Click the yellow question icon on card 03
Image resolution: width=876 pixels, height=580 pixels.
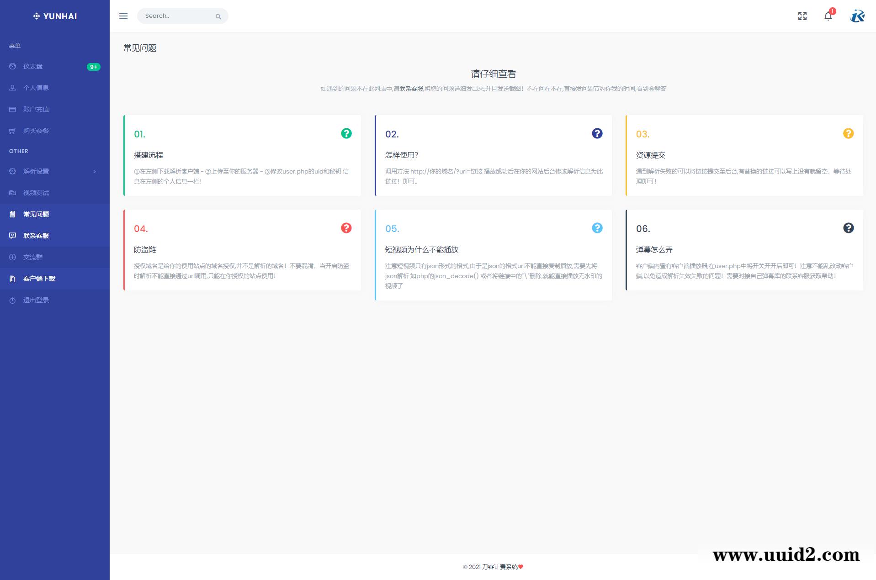pyautogui.click(x=848, y=133)
